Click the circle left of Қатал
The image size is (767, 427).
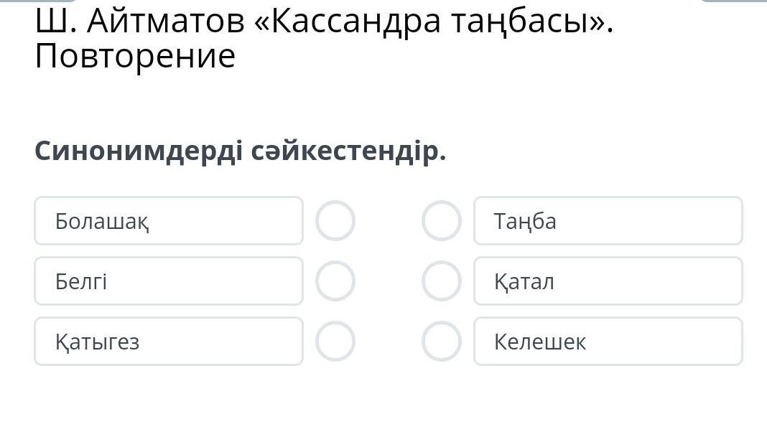(441, 281)
